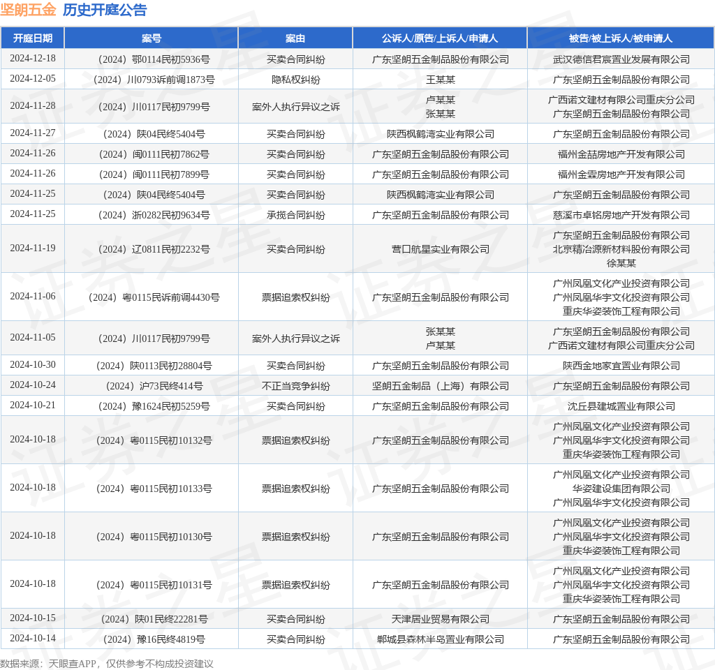Viewport: 715px width, 670px height.
Task: Click defendant 慈溪市卓铭房地产开发有限公司
Action: 621,215
